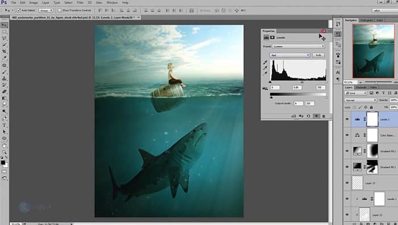This screenshot has width=398, height=225.
Task: Select the Dodge tool in the toolbox
Action: [x=5, y=111]
